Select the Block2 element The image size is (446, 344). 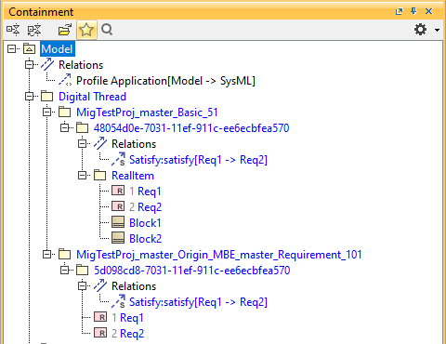click(x=146, y=239)
